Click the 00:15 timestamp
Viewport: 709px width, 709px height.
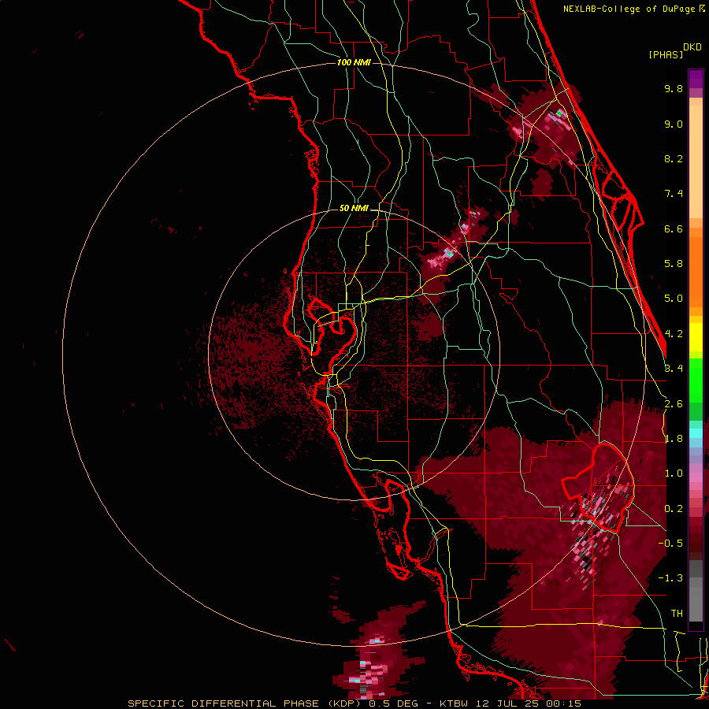pos(565,703)
